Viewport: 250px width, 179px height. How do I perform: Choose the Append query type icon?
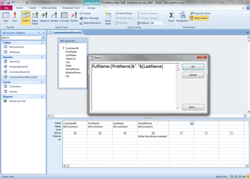point(44,17)
